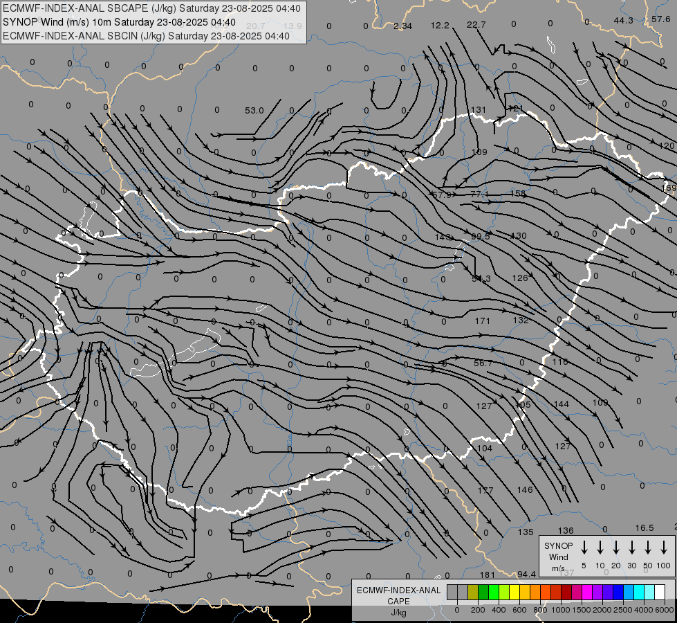Select the olive swatch in the CAPE legend

tap(473, 592)
